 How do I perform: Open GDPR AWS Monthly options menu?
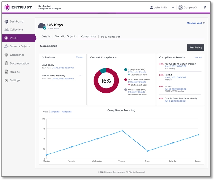(81, 76)
